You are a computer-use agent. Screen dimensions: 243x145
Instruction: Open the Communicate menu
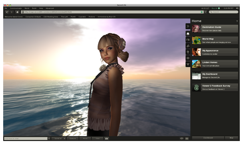pyautogui.click(x=16, y=8)
